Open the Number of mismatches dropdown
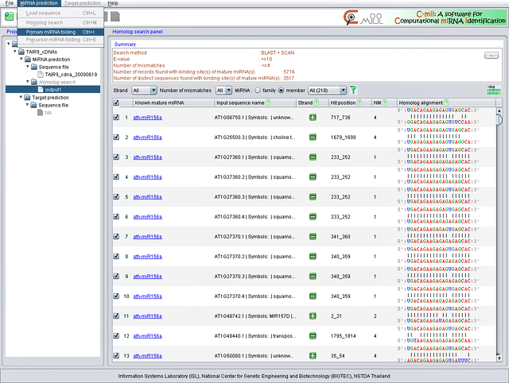This screenshot has height=383, width=509. [224, 91]
